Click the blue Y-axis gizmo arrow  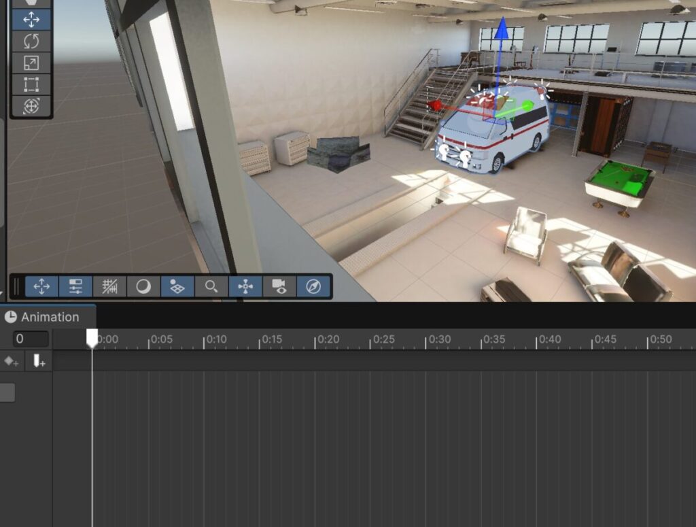pyautogui.click(x=502, y=31)
